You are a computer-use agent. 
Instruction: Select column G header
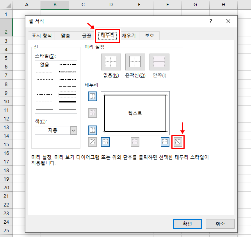pyautogui.click(x=195, y=5)
